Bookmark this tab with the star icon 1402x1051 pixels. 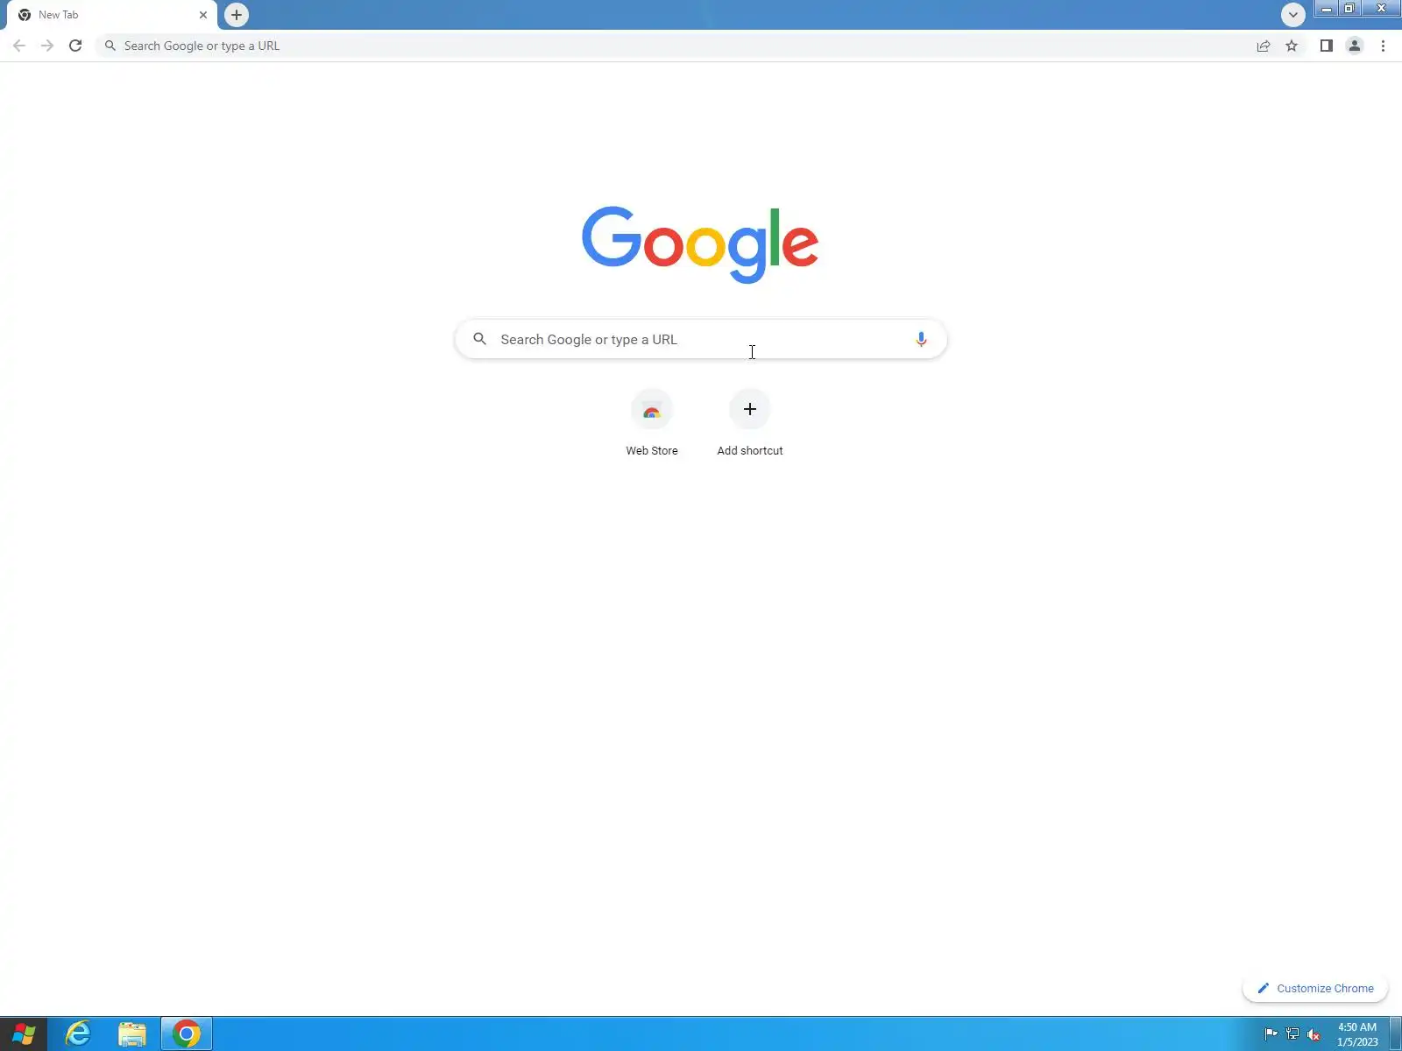pos(1292,46)
